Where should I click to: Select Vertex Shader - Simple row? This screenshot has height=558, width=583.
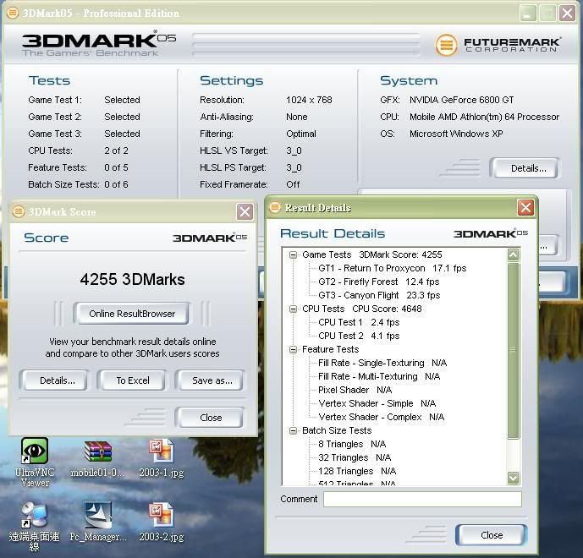point(377,403)
